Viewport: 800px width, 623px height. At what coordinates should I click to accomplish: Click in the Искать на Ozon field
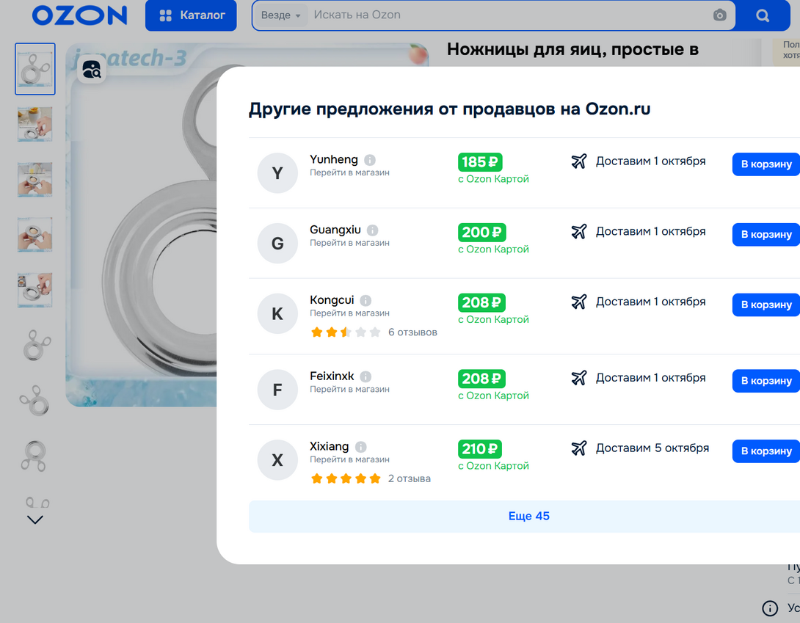506,15
